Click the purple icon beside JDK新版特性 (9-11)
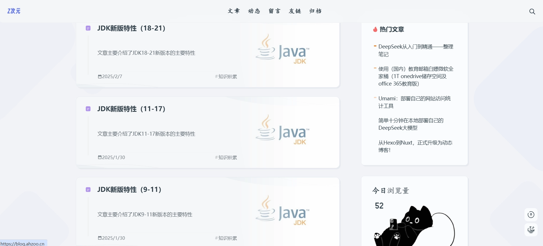 (88, 190)
